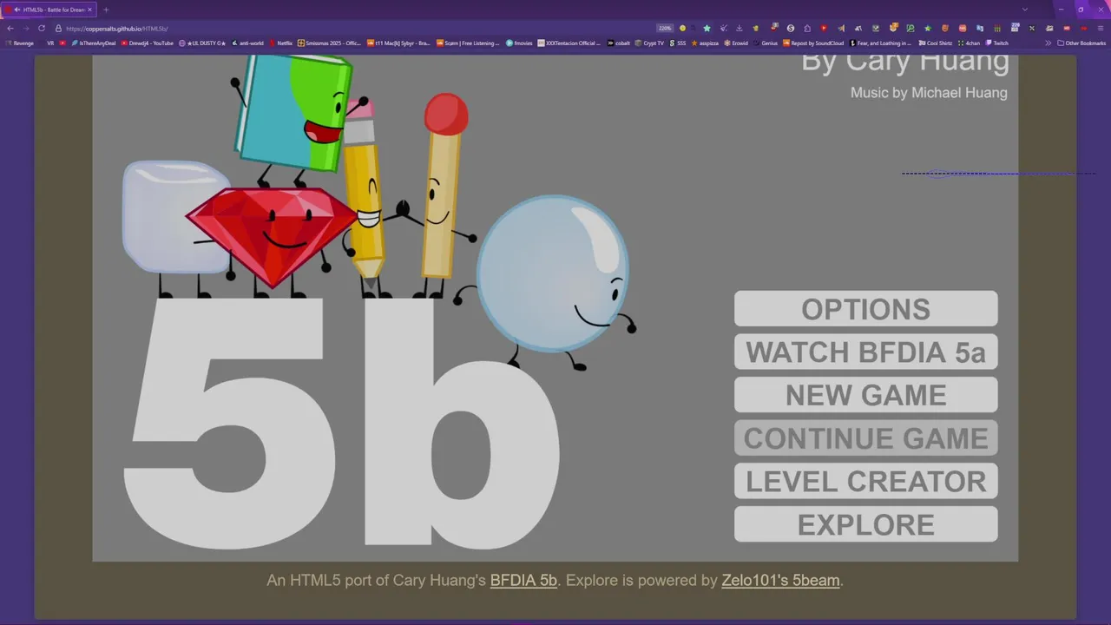Open the XXXTentacion Official bookmark

(569, 43)
